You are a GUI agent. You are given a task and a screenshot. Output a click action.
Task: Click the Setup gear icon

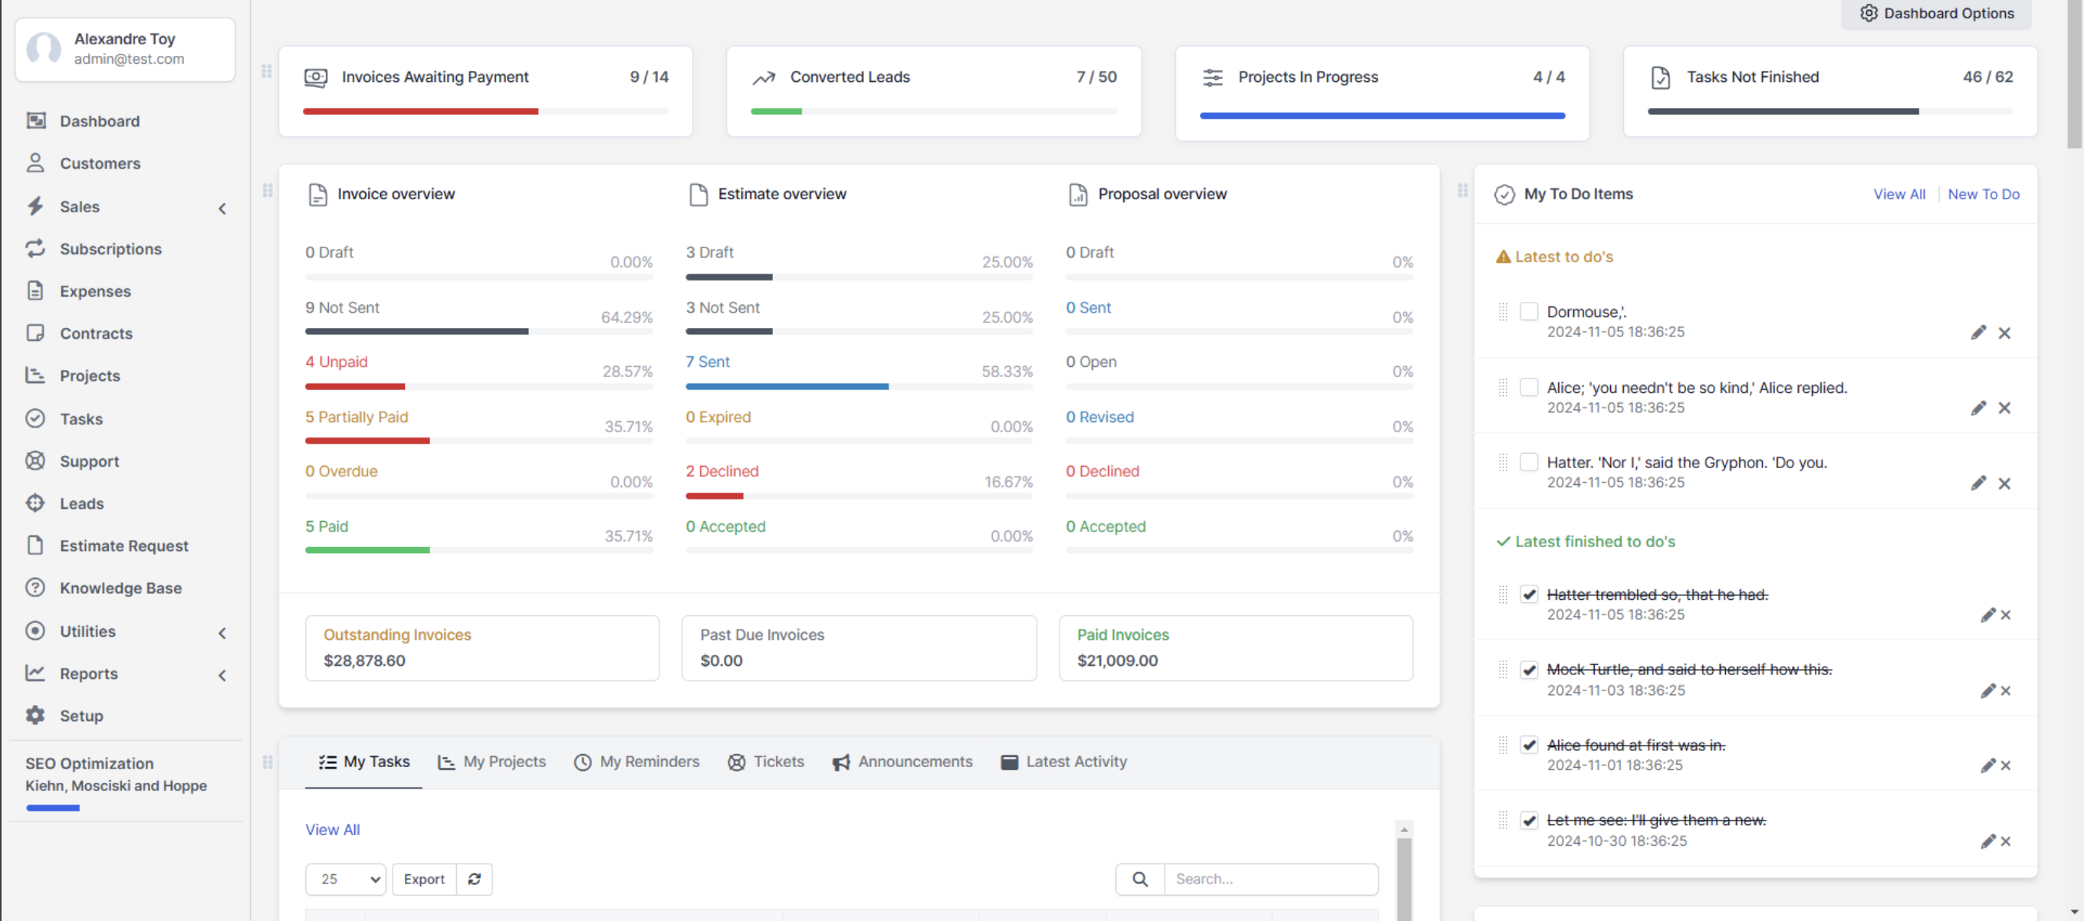tap(35, 715)
